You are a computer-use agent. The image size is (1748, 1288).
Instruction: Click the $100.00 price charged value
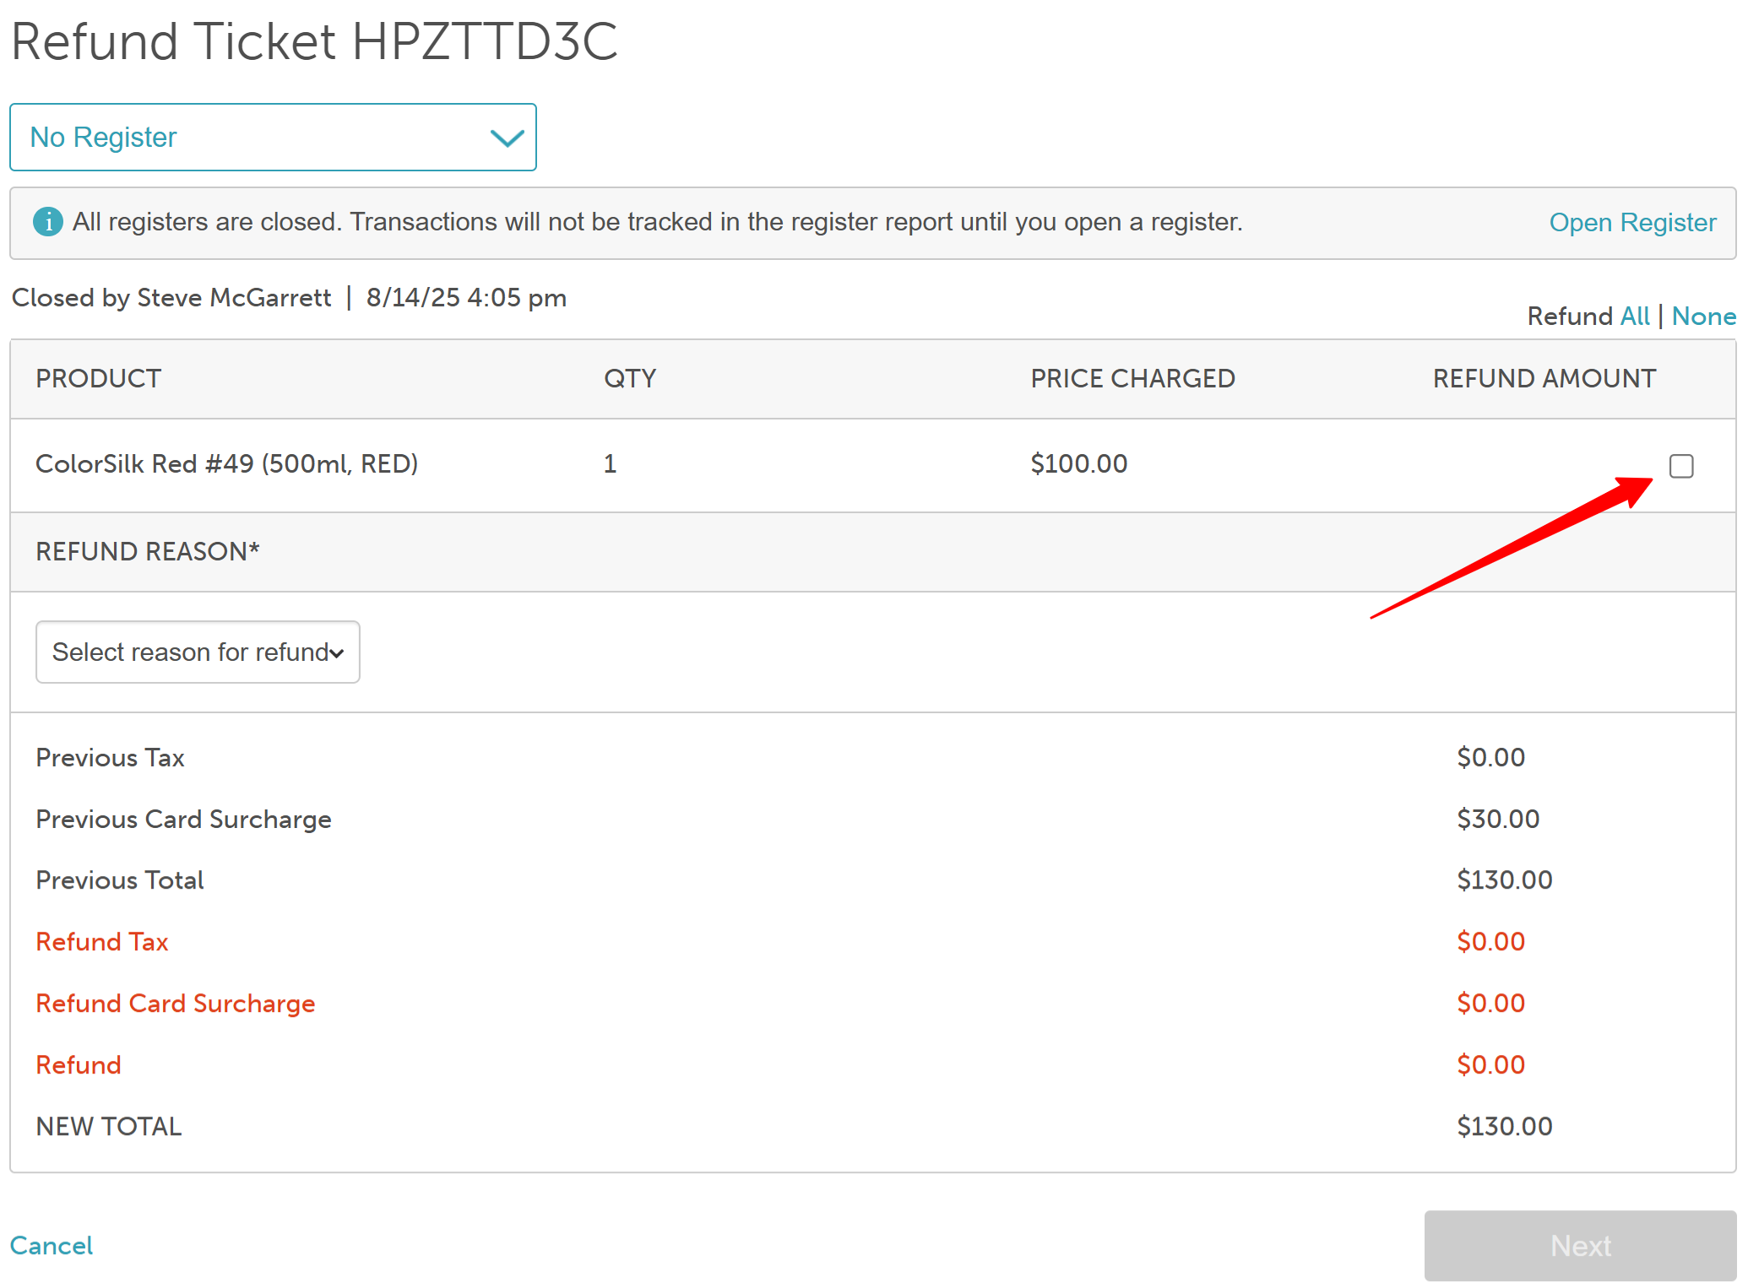[x=1078, y=464]
